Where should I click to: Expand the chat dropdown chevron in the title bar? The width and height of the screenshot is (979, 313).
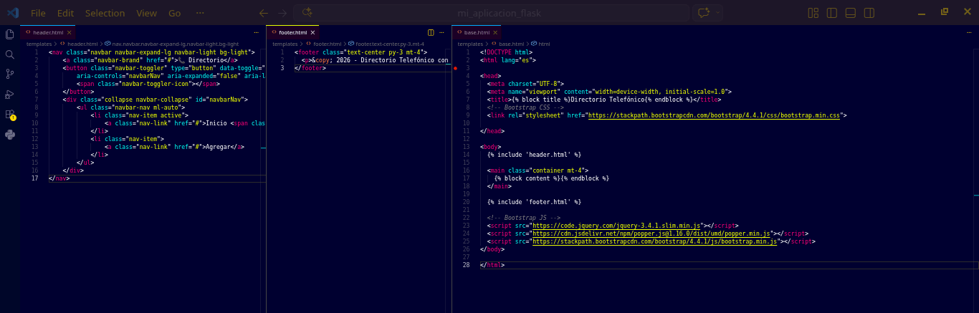[x=717, y=13]
